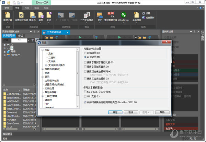206x142 pixels.
Task: Uncheck 合并时转换换行符到目标类型 checkbox
Action: [85, 102]
